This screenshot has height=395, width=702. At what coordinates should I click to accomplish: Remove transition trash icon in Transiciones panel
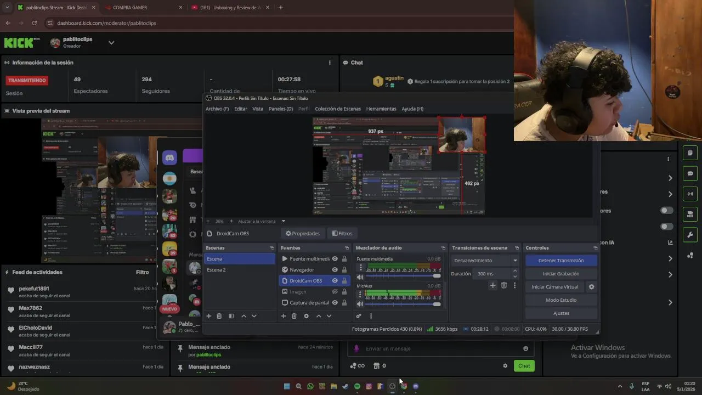click(504, 285)
